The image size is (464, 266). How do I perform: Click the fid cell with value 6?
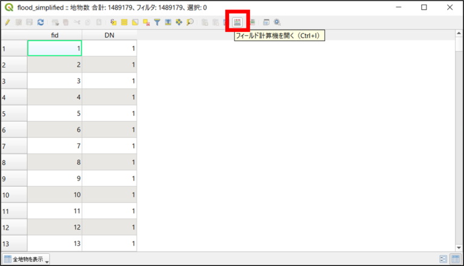coord(55,130)
